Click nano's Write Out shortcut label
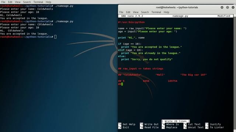 coord(152,124)
